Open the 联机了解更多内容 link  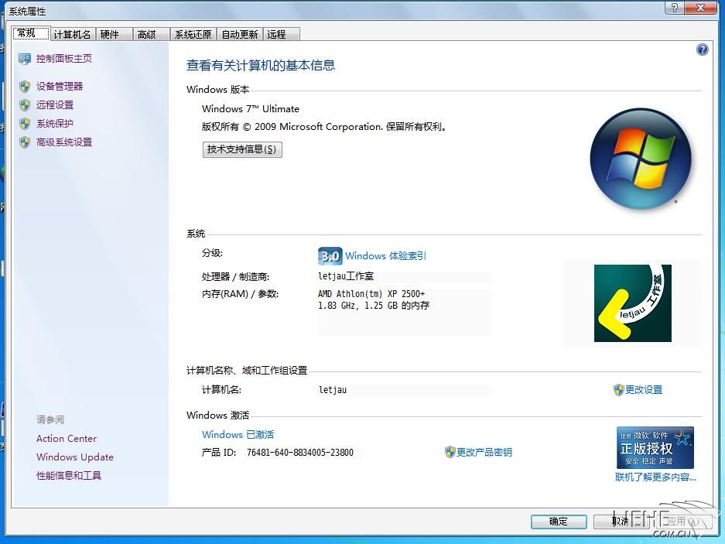click(655, 477)
